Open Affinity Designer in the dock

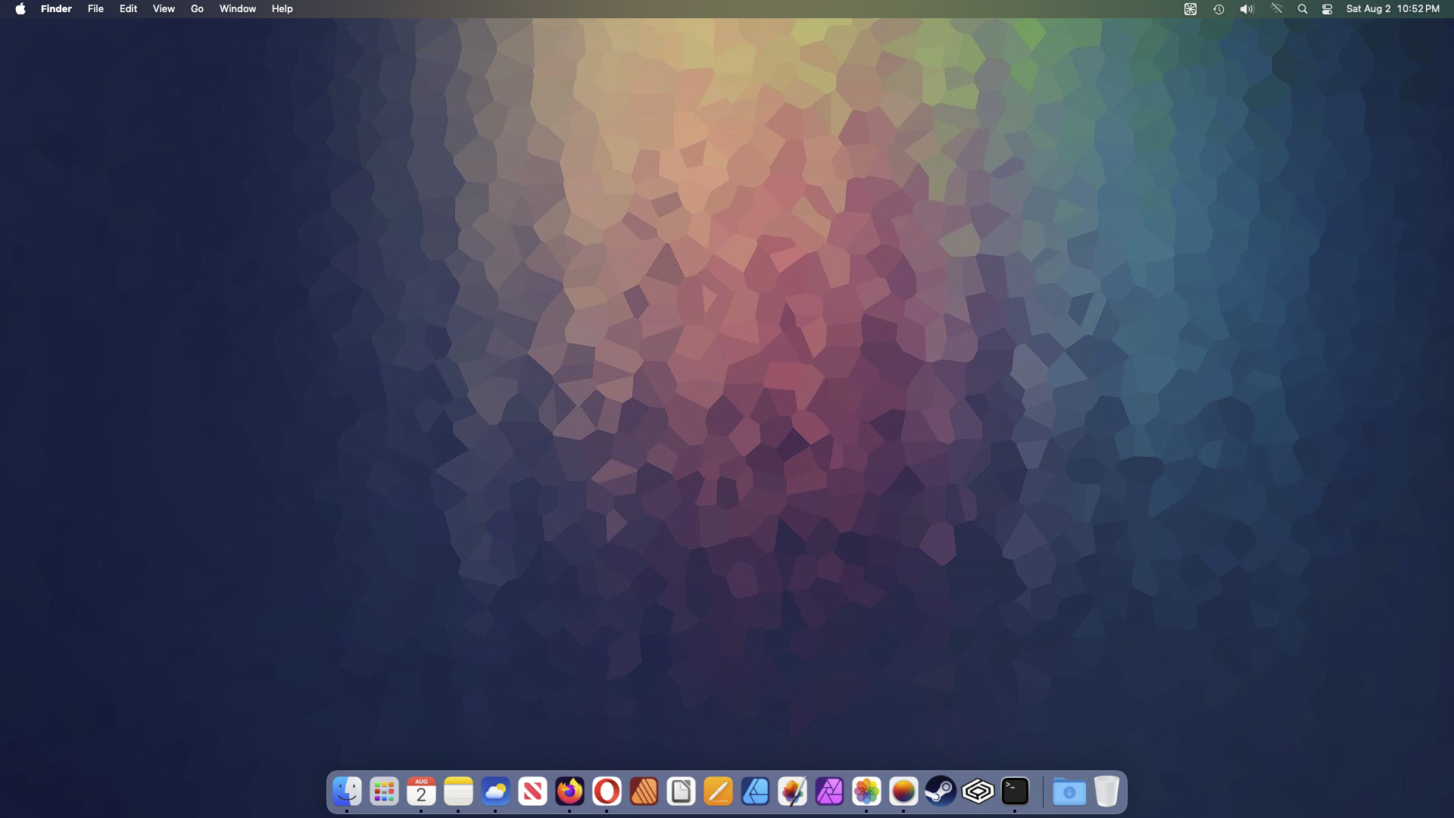(755, 791)
